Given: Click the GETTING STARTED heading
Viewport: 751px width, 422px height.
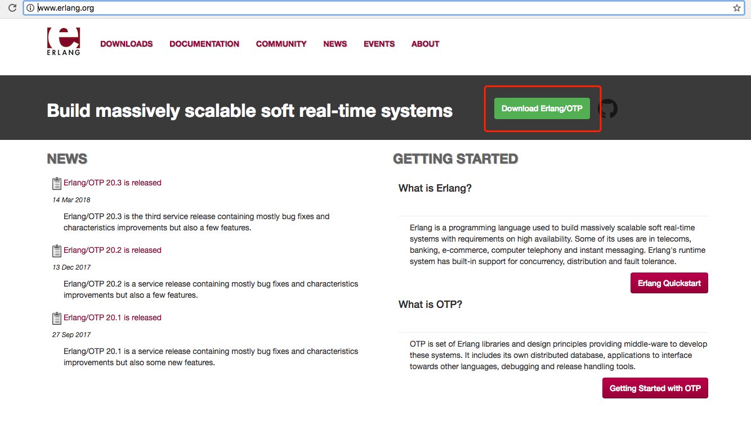Looking at the screenshot, I should [x=455, y=159].
